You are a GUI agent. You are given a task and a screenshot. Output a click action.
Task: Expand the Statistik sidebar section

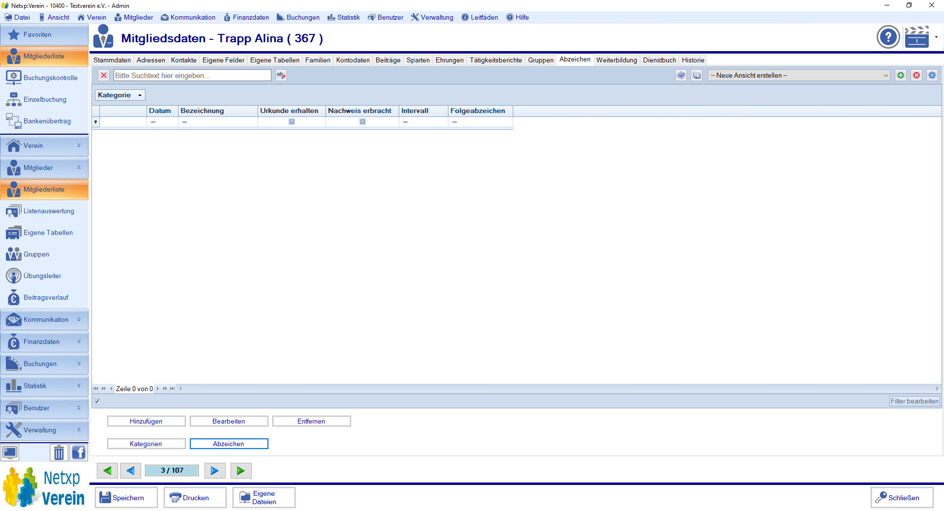[x=44, y=386]
